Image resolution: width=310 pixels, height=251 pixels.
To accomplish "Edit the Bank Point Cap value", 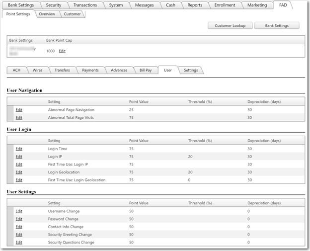I will (x=62, y=51).
